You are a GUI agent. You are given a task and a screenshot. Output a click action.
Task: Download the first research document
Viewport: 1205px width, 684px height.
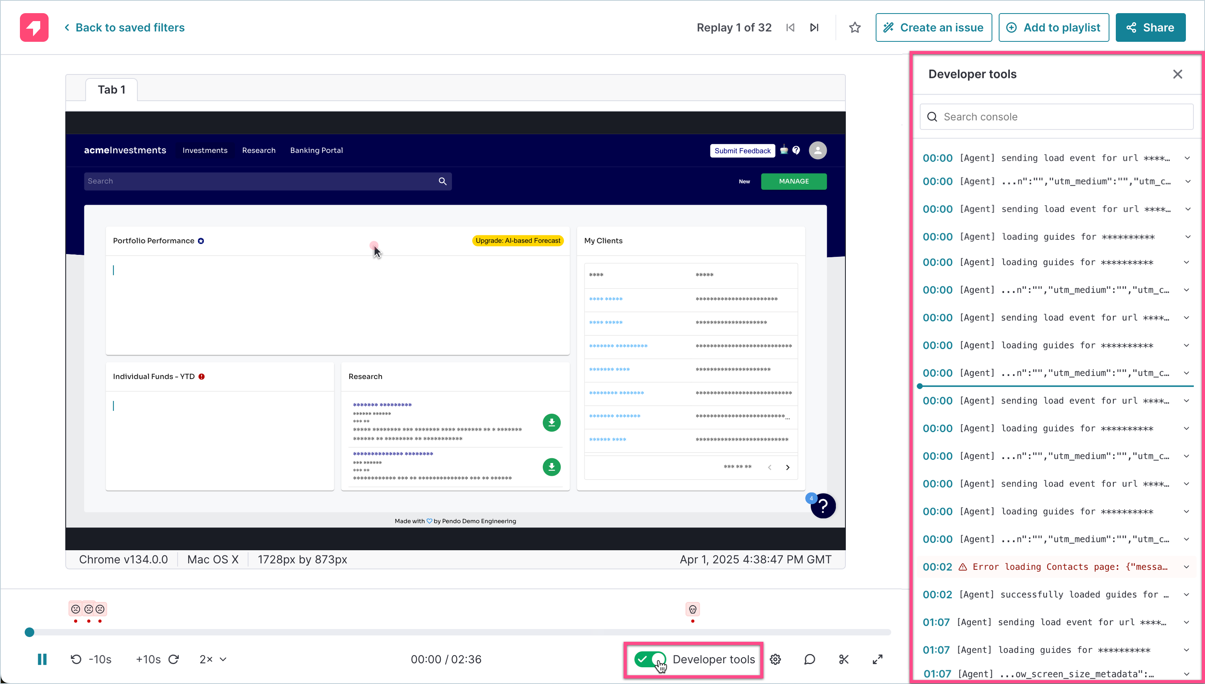tap(552, 423)
